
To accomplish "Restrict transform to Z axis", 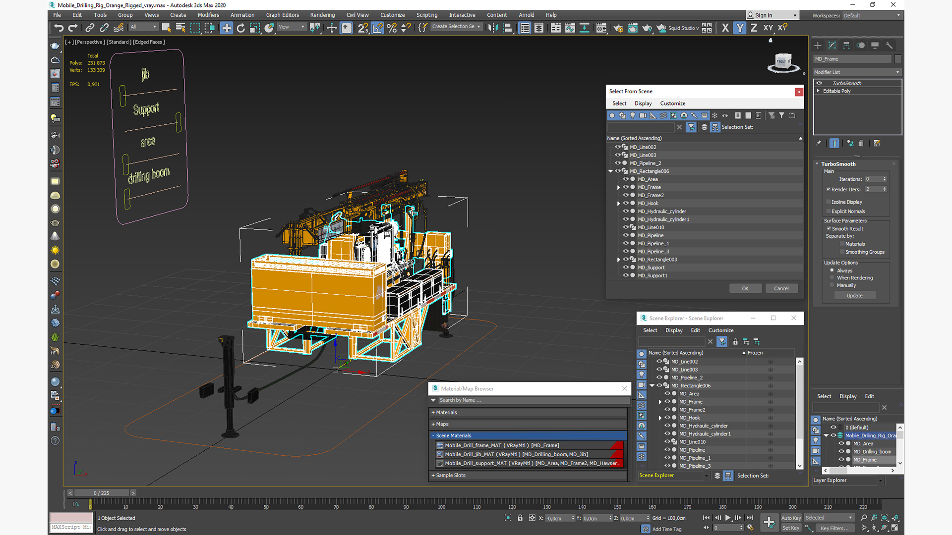I will point(754,28).
